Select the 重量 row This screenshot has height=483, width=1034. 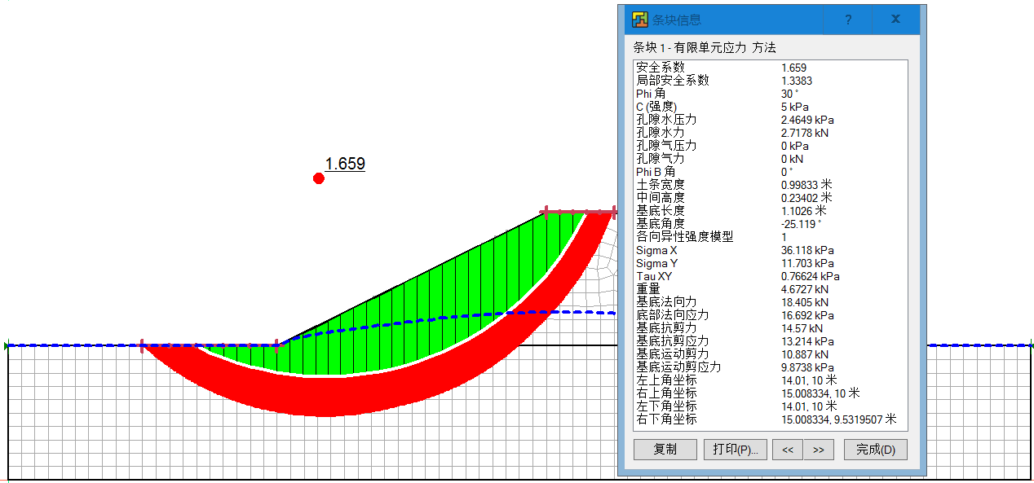tap(770, 289)
